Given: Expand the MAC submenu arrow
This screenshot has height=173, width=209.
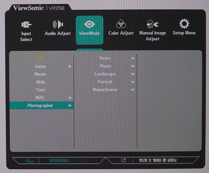Looking at the screenshot, I should click(x=70, y=98).
